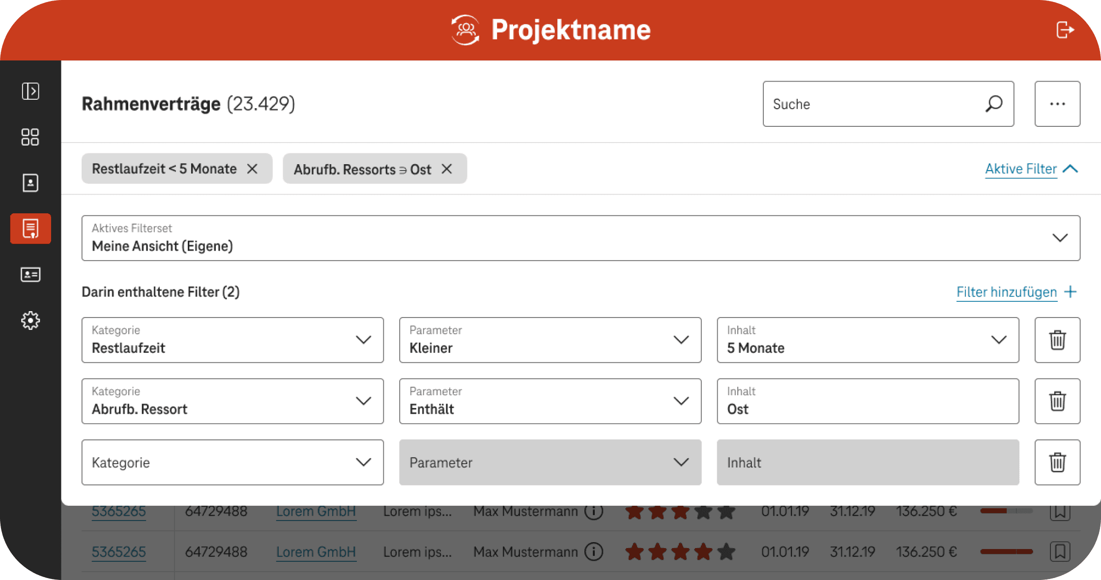
Task: Remove the 'Restlaufzeit < 5 Monate' chip
Action: click(x=252, y=169)
